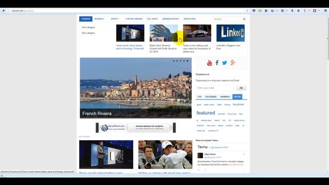This screenshot has height=185, width=329.
Task: Open dropdown arrow beside the globe icon
Action: 277,10
